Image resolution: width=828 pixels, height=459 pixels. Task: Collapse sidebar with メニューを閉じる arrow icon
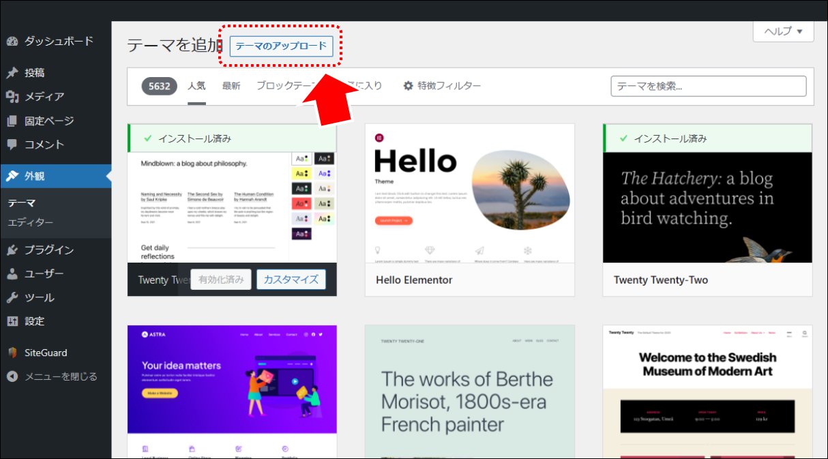coord(12,376)
